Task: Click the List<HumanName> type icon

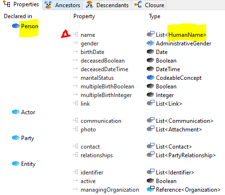Action: click(x=151, y=34)
